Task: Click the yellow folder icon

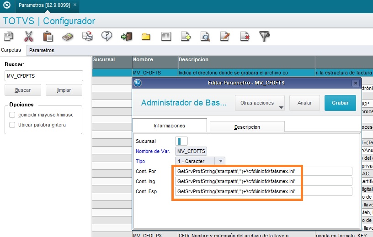Action: [x=146, y=37]
